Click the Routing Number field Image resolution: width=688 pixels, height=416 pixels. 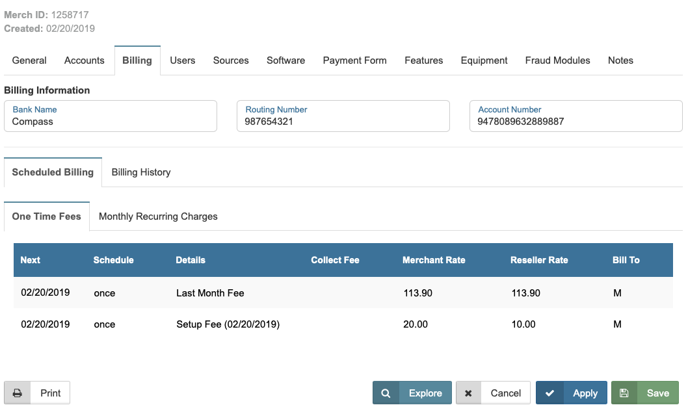(343, 122)
